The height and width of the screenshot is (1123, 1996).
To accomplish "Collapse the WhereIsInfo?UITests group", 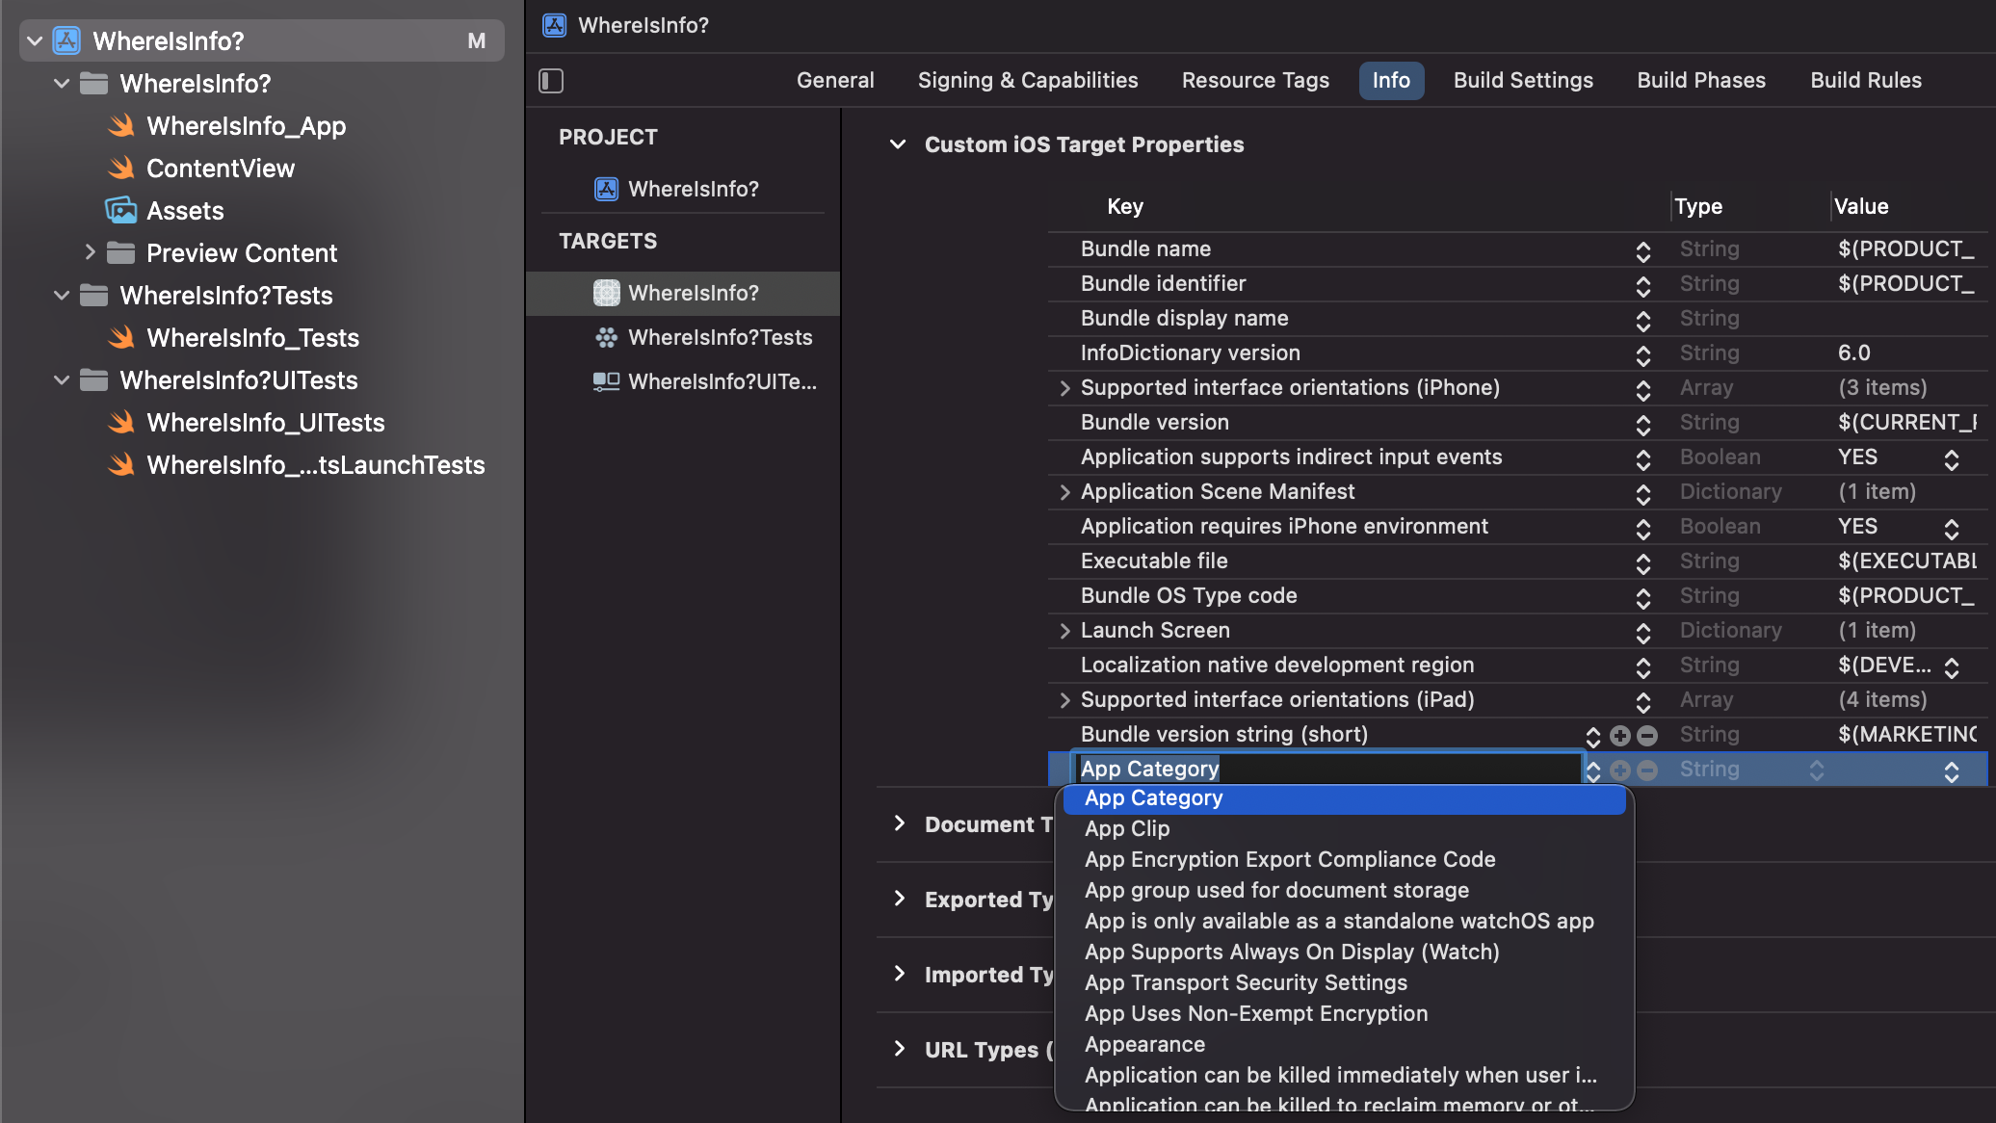I will tap(62, 380).
